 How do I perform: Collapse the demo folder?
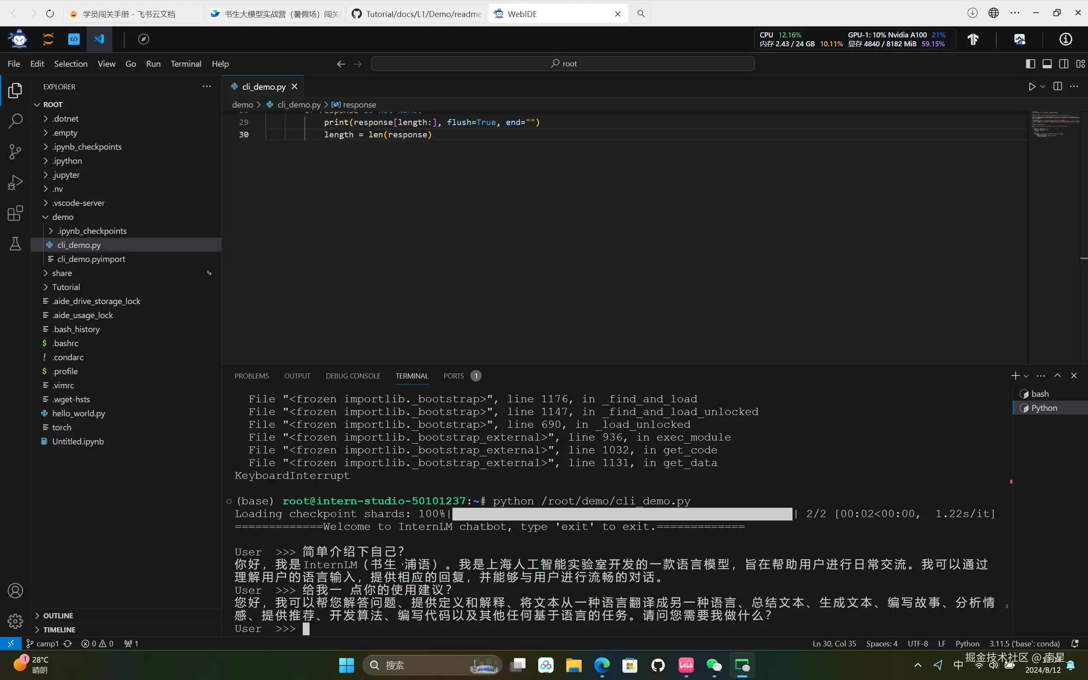62,217
